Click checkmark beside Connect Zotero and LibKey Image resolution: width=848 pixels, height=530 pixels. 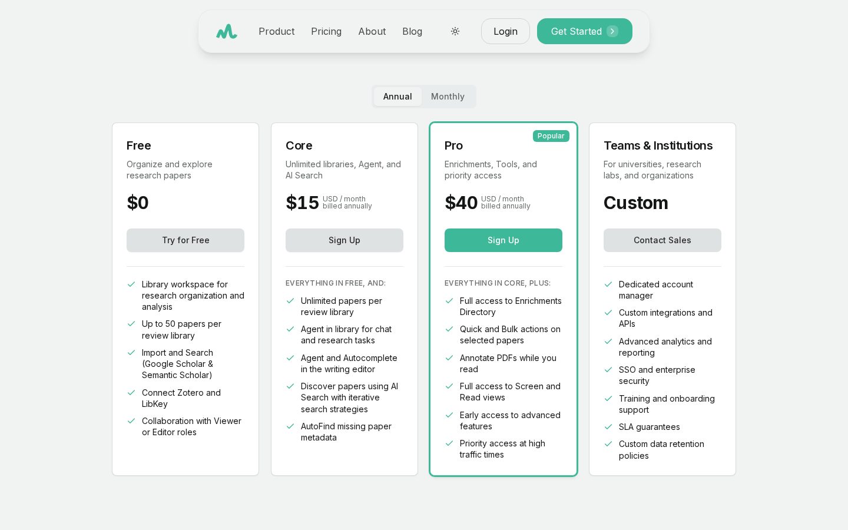click(x=131, y=393)
